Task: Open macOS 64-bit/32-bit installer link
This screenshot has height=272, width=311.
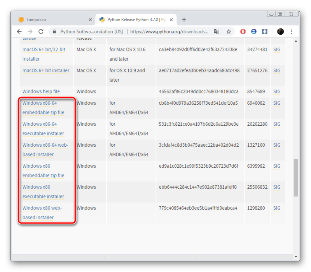Action: tap(44, 54)
